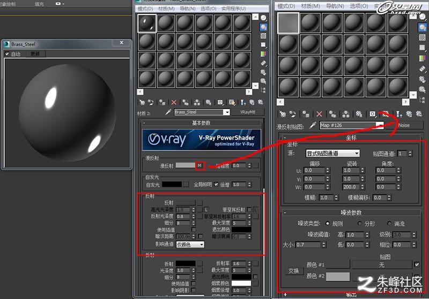Click Make Material Copy icon in Brass_Steel editor
Viewport: 429px width, 299px height.
tap(186, 102)
